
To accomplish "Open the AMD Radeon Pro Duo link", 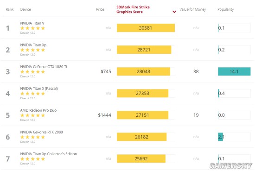I will click(x=38, y=110).
